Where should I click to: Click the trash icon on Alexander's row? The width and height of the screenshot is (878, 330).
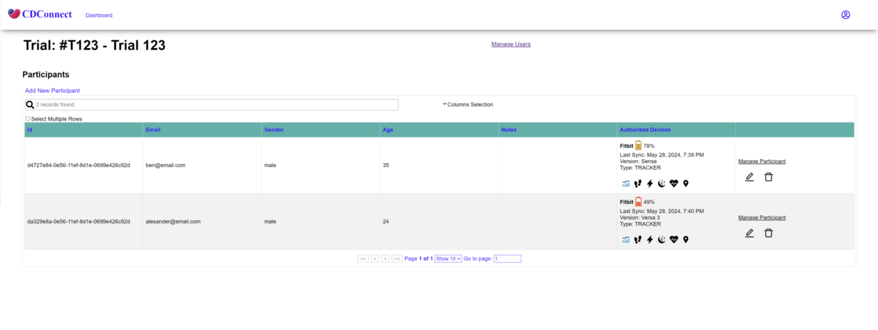768,233
